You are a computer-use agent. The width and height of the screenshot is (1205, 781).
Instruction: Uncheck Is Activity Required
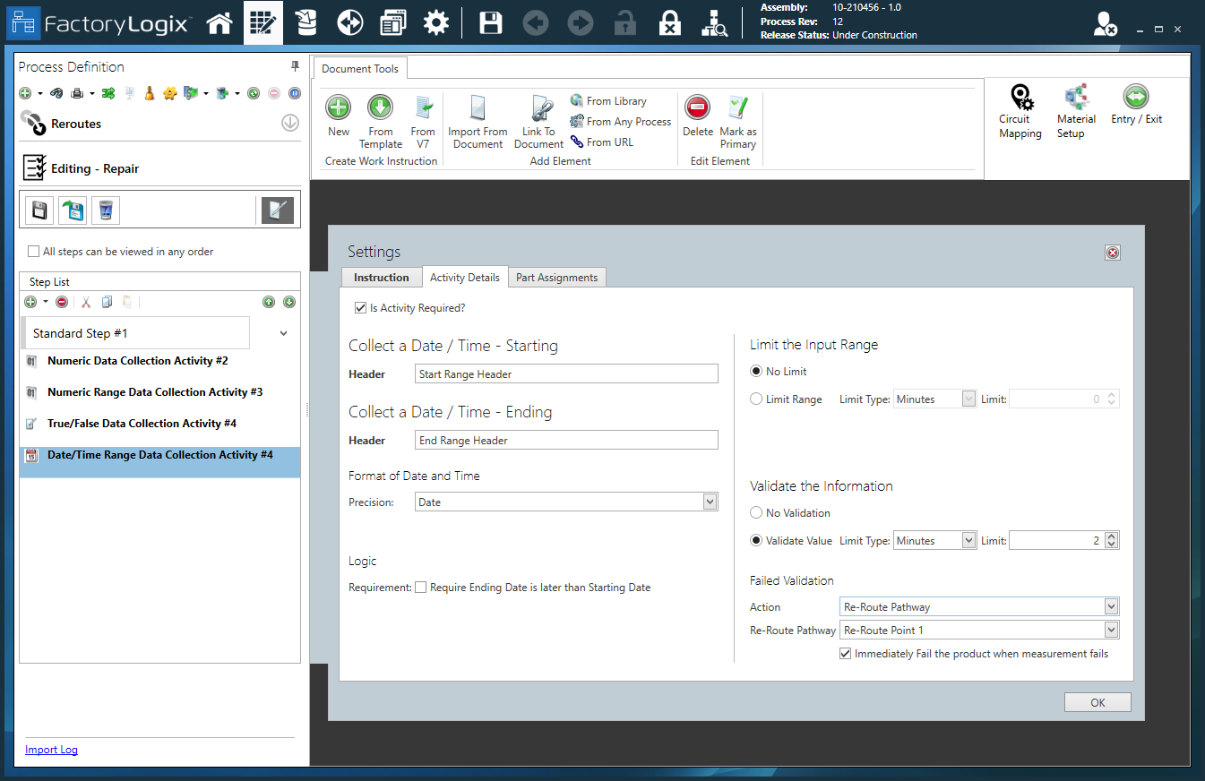coord(360,307)
